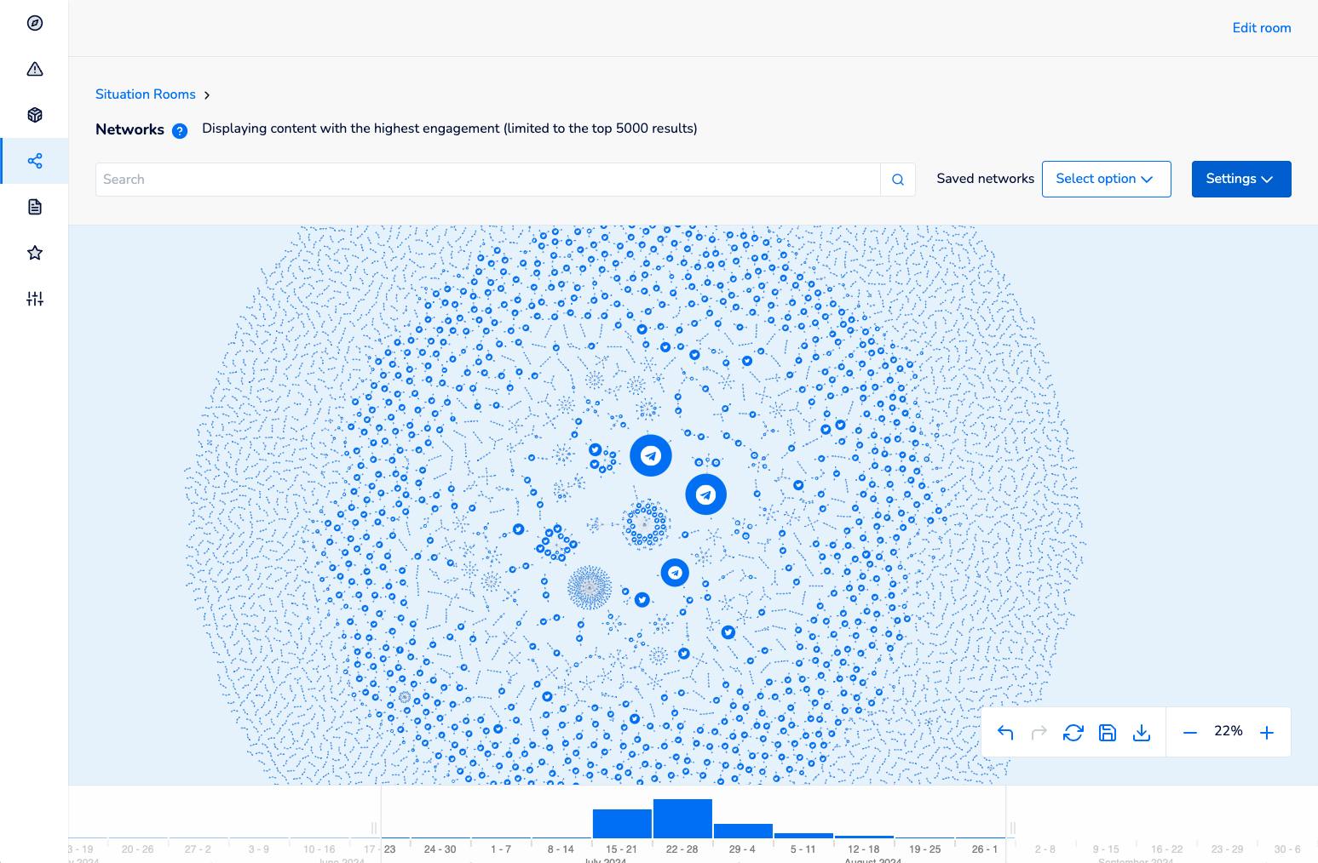The width and height of the screenshot is (1318, 863).
Task: Undo the last network change
Action: click(x=1005, y=732)
